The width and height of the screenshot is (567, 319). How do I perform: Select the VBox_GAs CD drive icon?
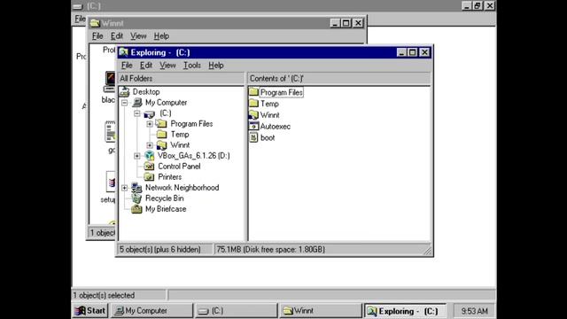(x=150, y=156)
